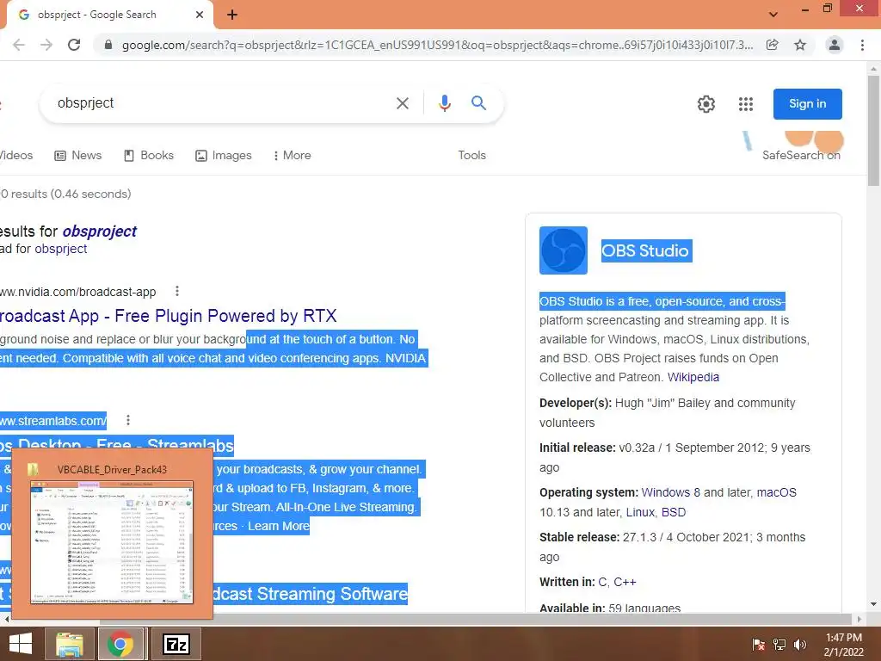Open the OBS Studio logo thumbnail

point(564,250)
